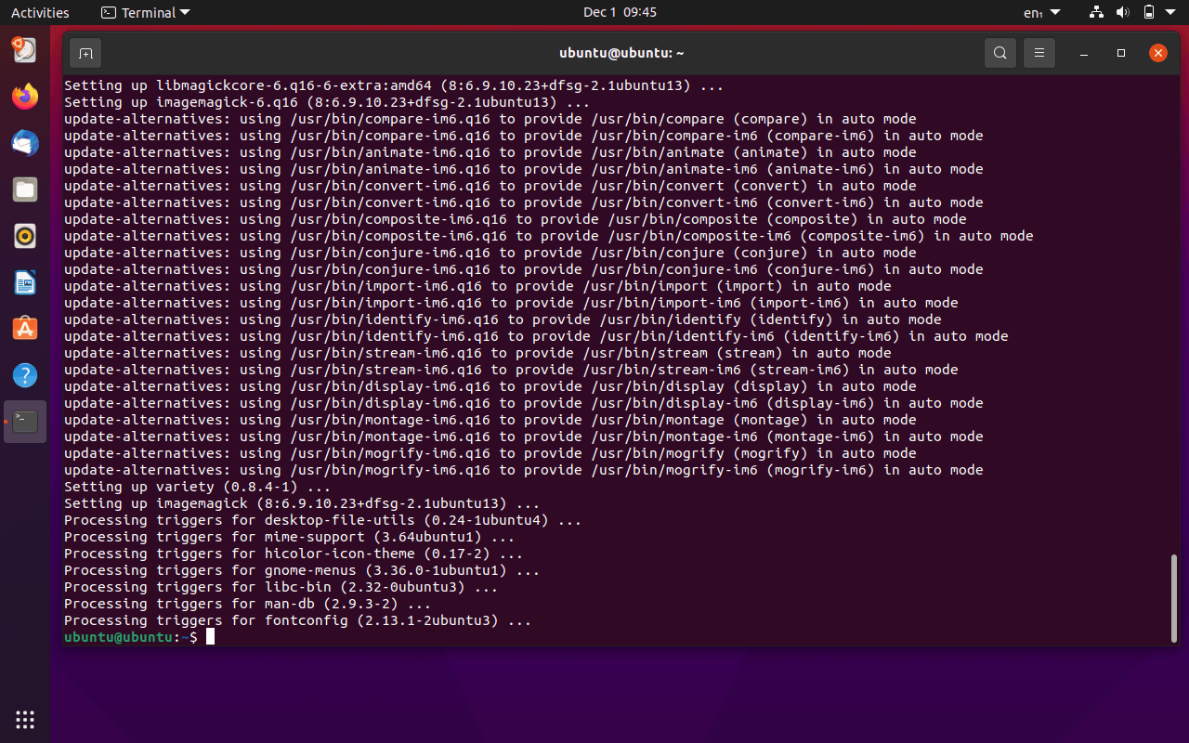Open the terminal hamburger menu
The image size is (1189, 743).
click(1039, 53)
